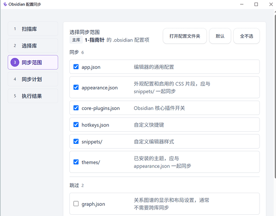Open step 1 扫描库
Image resolution: width=276 pixels, height=216 pixels.
pos(33,29)
